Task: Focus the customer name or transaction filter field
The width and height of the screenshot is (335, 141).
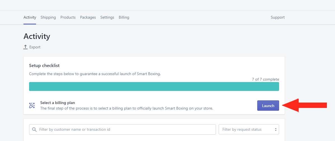Action: (x=122, y=129)
